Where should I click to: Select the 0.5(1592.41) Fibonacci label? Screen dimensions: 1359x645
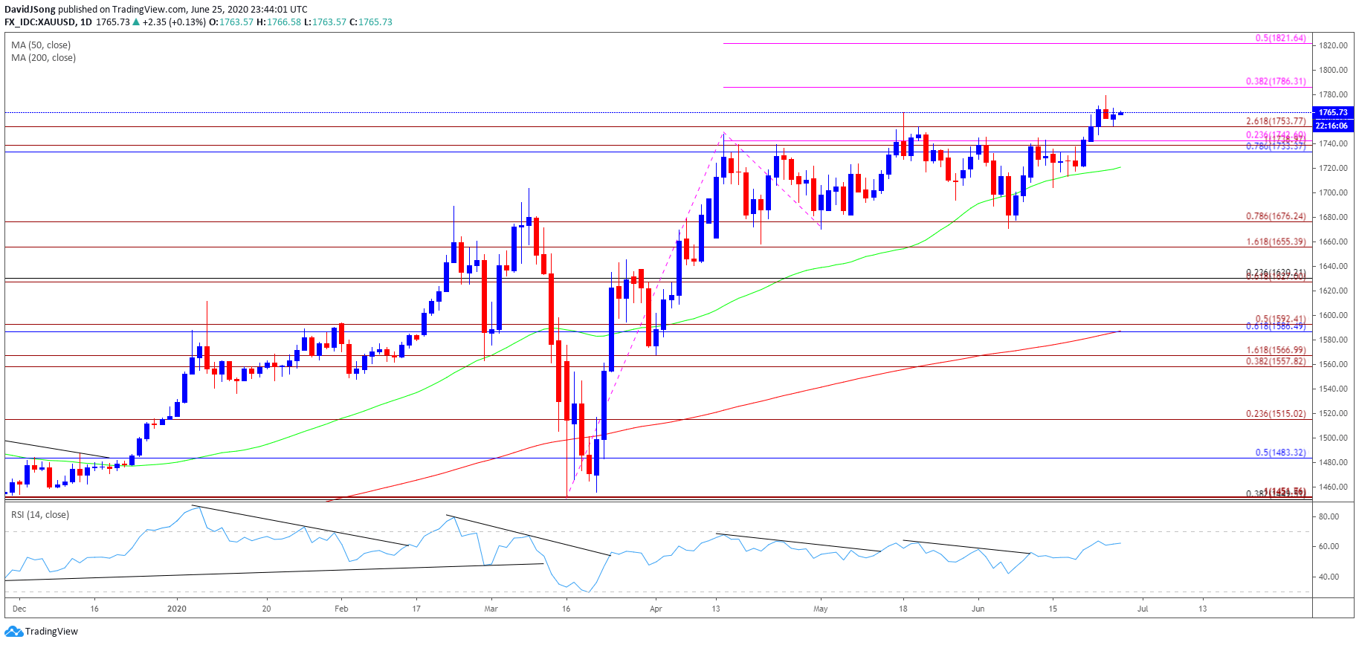tap(1280, 320)
